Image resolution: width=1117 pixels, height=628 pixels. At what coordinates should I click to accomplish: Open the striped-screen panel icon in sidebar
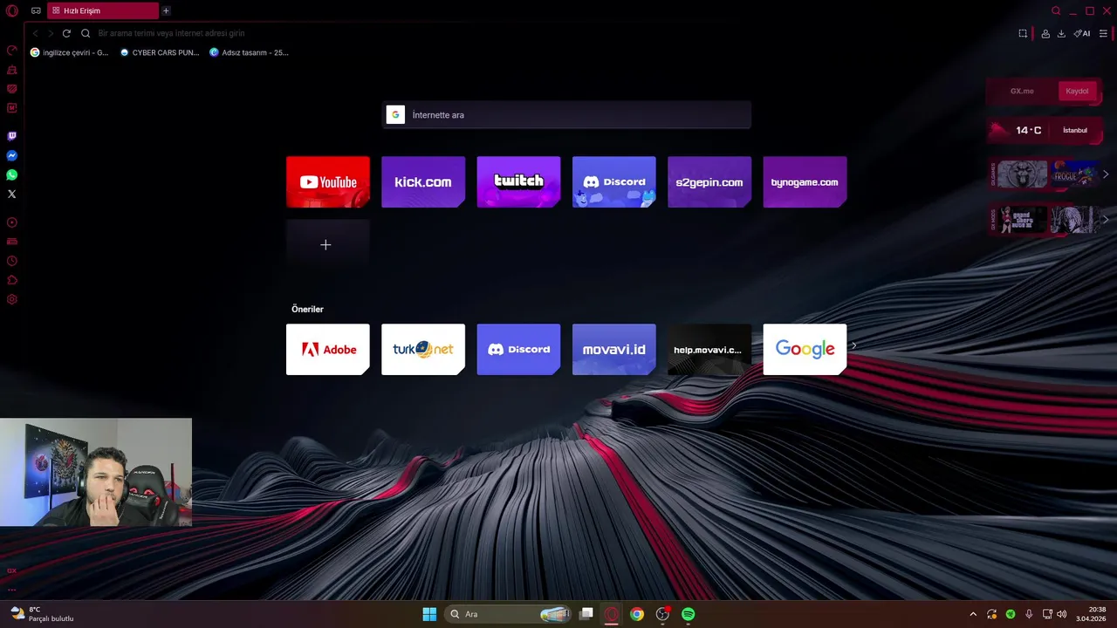pyautogui.click(x=12, y=89)
